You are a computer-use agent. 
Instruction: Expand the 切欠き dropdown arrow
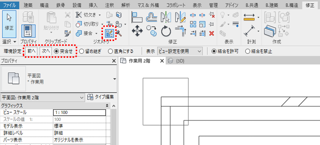pos(100,15)
